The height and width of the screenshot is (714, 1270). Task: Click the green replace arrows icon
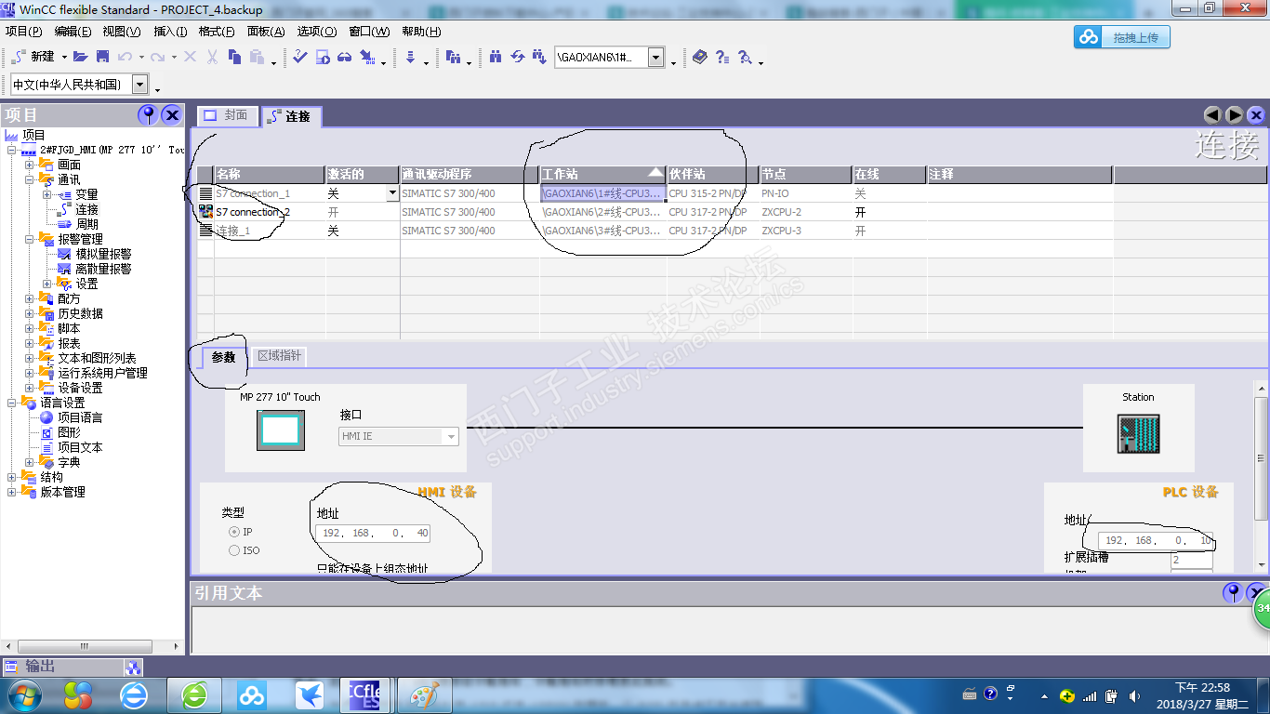click(x=518, y=57)
